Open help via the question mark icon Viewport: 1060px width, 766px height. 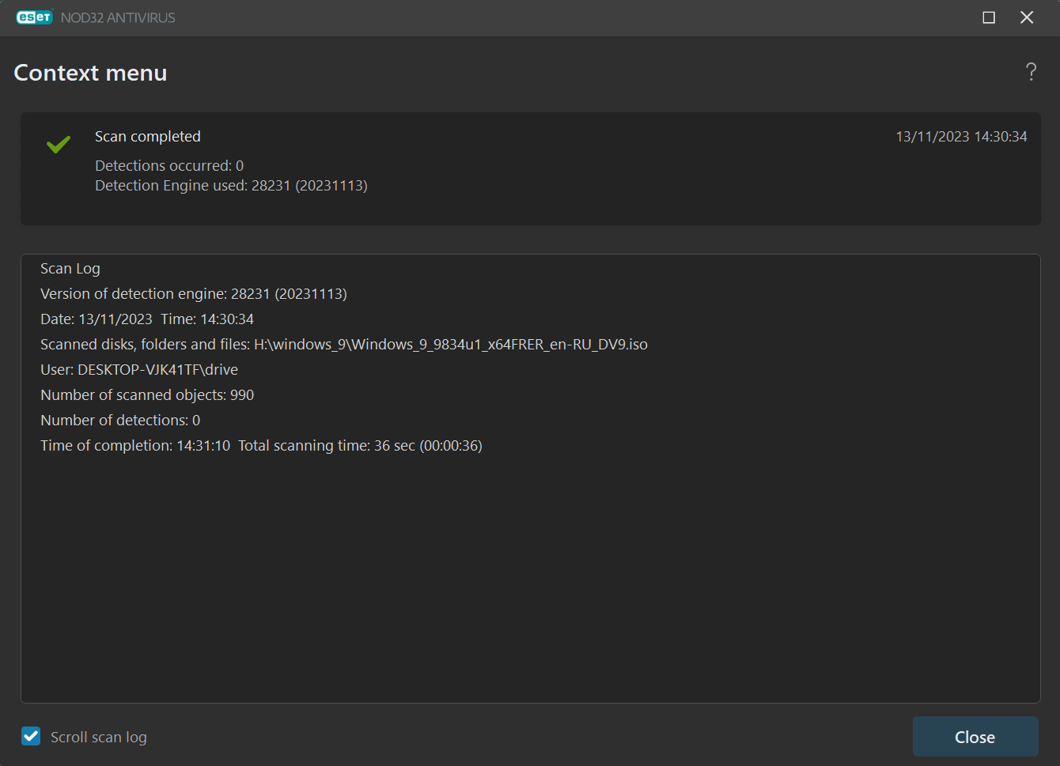[x=1031, y=72]
